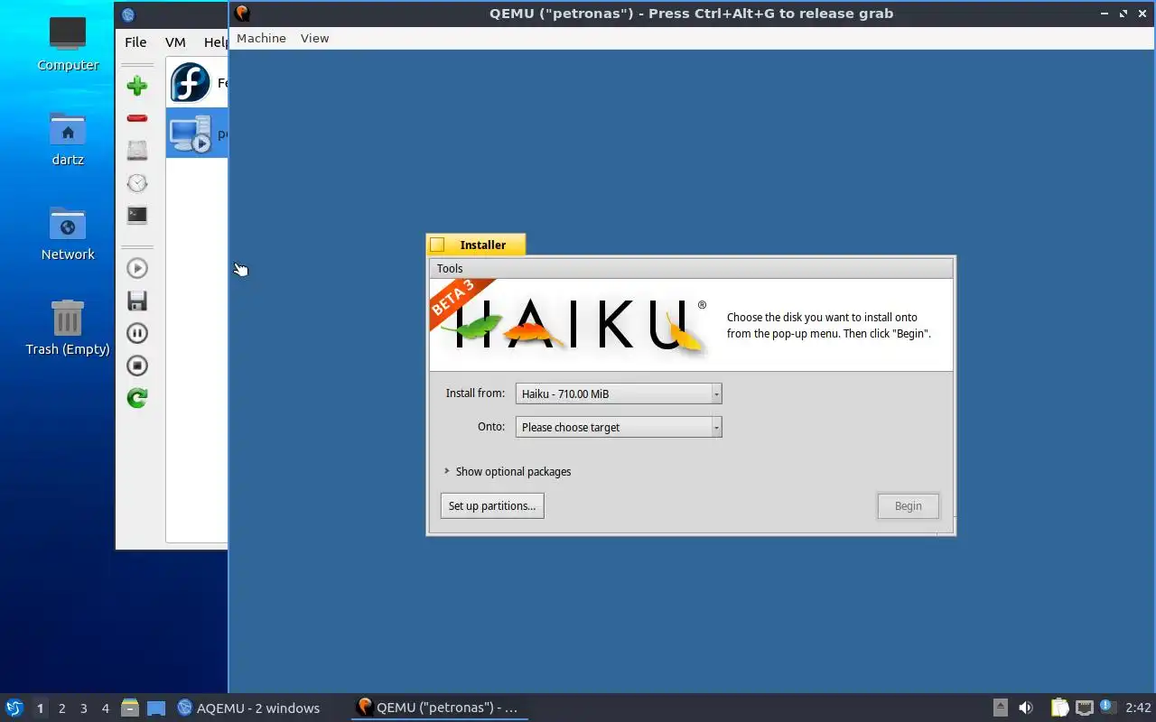
Task: Open Computer desktop icon
Action: coord(68,43)
